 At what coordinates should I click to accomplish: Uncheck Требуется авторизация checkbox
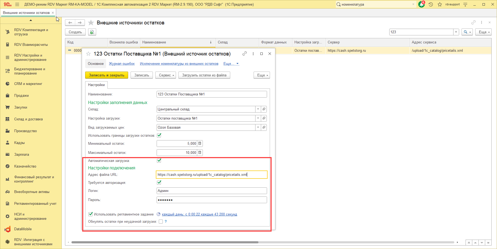(x=159, y=183)
